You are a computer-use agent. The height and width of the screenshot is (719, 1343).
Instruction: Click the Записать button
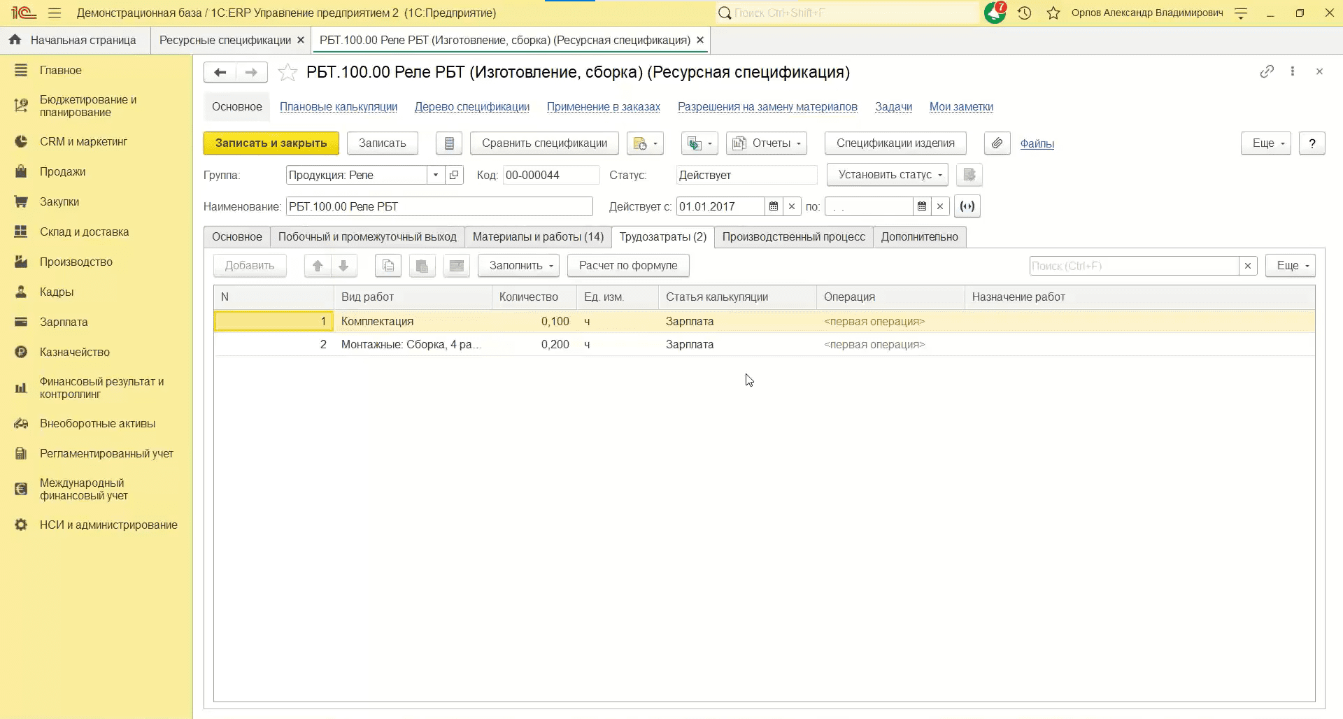[x=383, y=143]
